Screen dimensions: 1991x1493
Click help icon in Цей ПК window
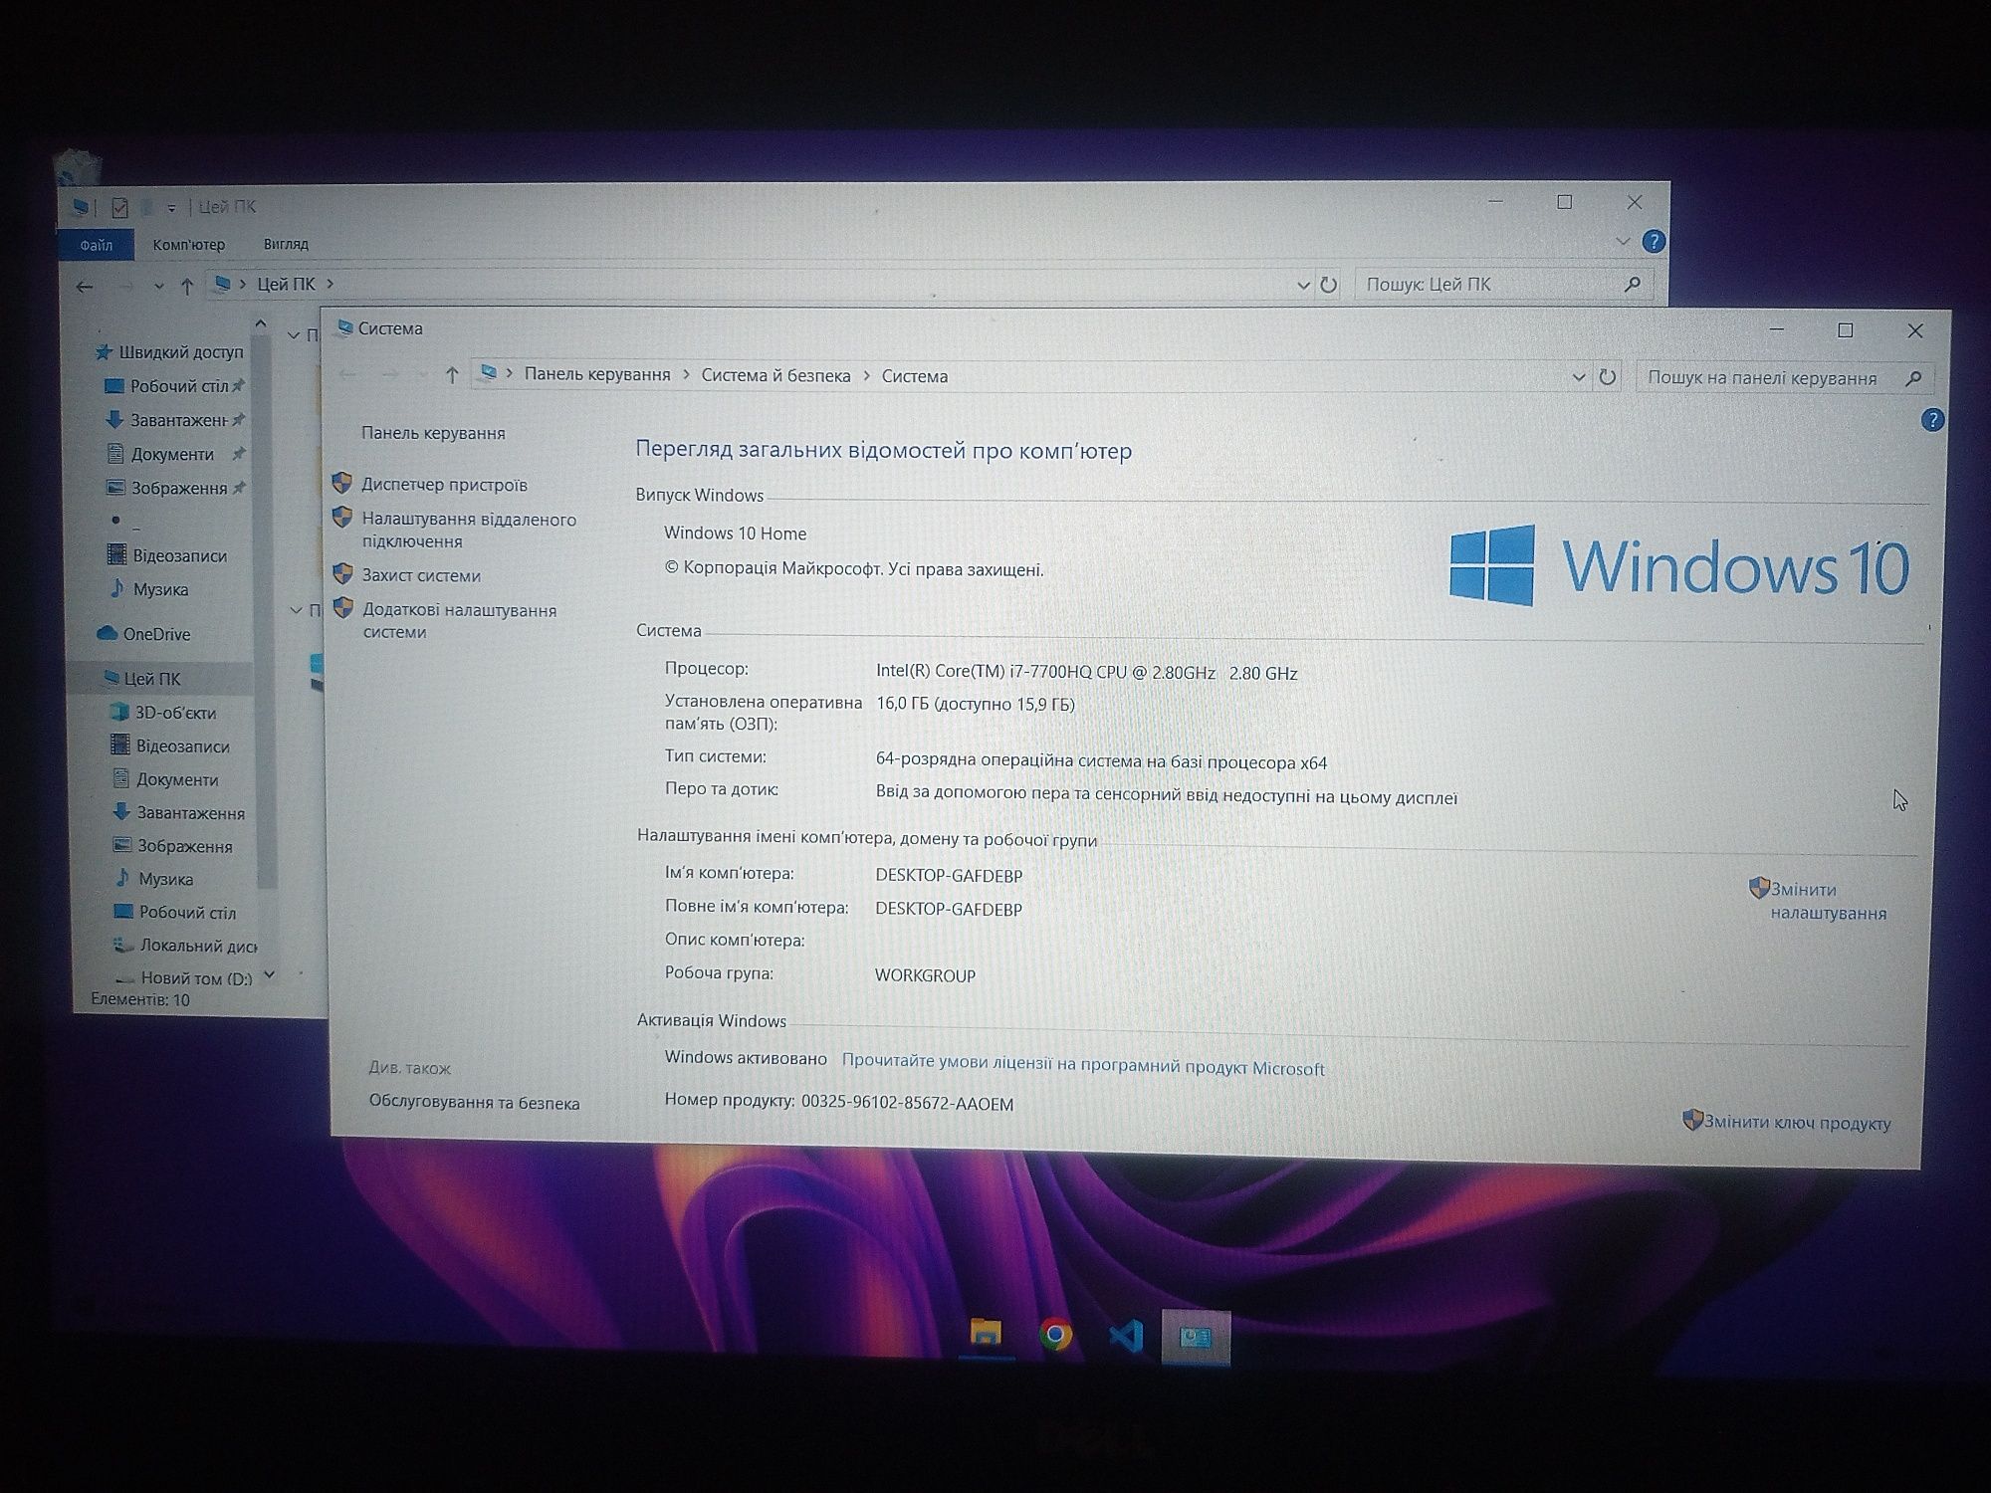pyautogui.click(x=1654, y=242)
